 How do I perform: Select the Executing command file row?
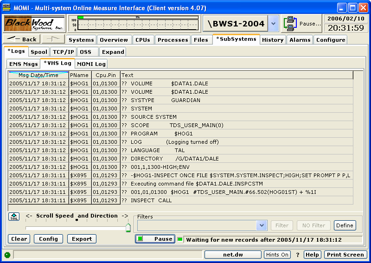click(x=181, y=184)
